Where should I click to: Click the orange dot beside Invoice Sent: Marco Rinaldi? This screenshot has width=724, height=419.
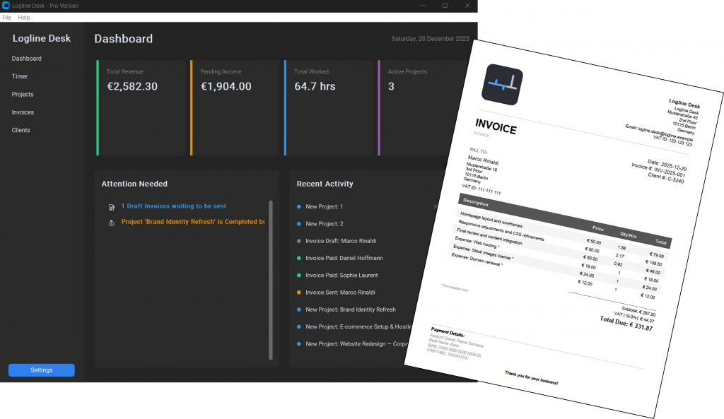click(x=299, y=293)
